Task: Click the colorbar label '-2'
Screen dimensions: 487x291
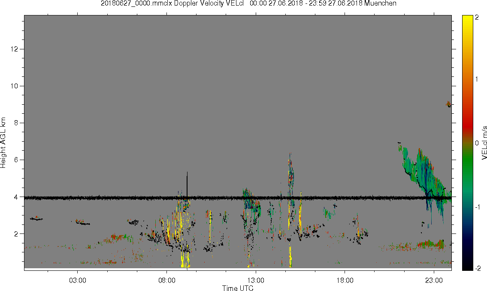Action: click(x=478, y=268)
